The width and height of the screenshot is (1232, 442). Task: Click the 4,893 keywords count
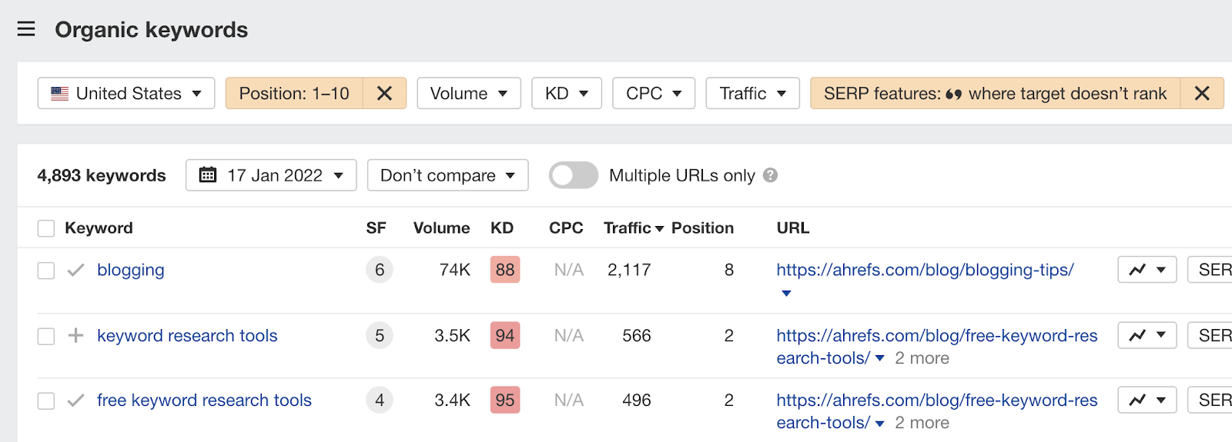(102, 175)
